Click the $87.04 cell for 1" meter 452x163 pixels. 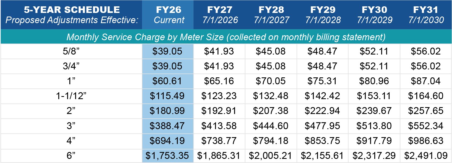click(x=425, y=81)
